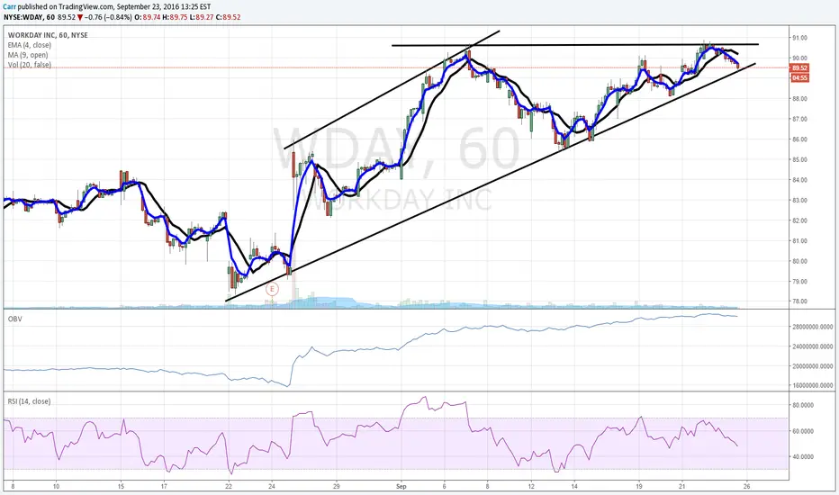This screenshot has height=495, width=839.
Task: Click the "85.00" price axis label
Action: point(799,159)
